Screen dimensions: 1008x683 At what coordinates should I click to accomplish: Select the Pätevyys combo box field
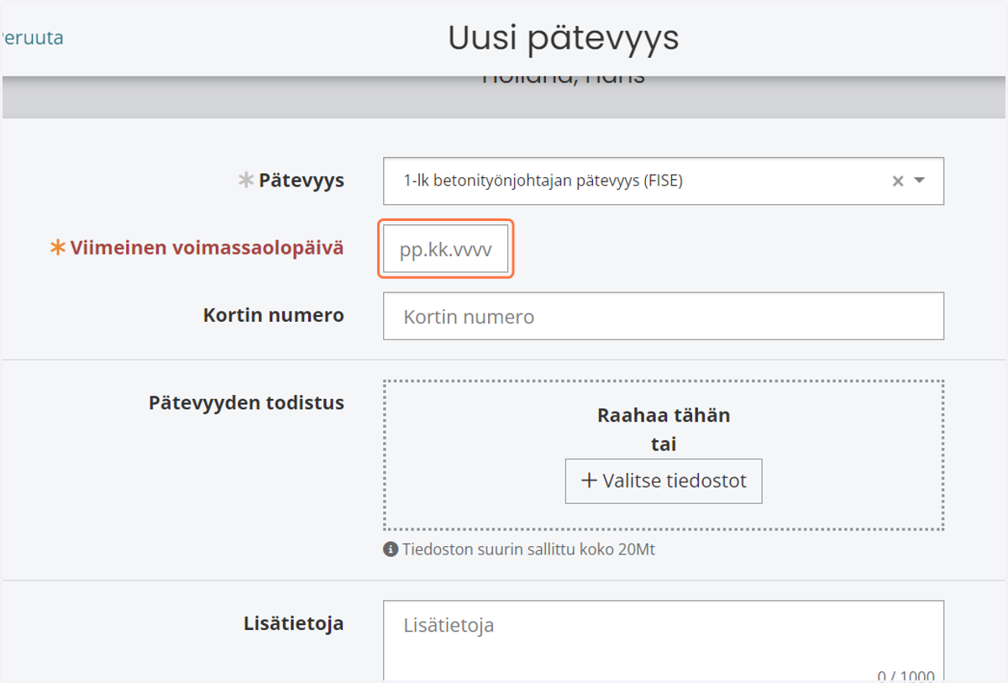tap(664, 181)
